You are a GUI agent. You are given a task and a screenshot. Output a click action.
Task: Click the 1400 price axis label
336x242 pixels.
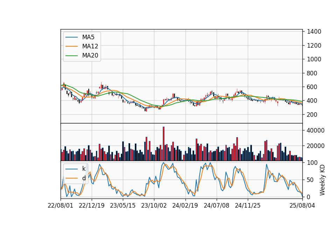(x=314, y=32)
